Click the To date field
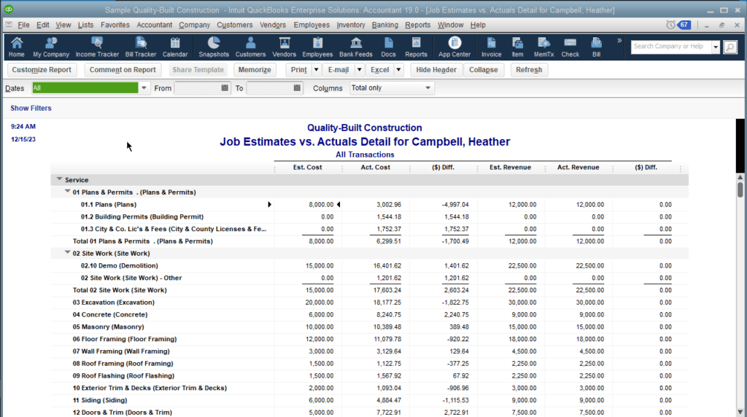The width and height of the screenshot is (747, 417). [270, 88]
